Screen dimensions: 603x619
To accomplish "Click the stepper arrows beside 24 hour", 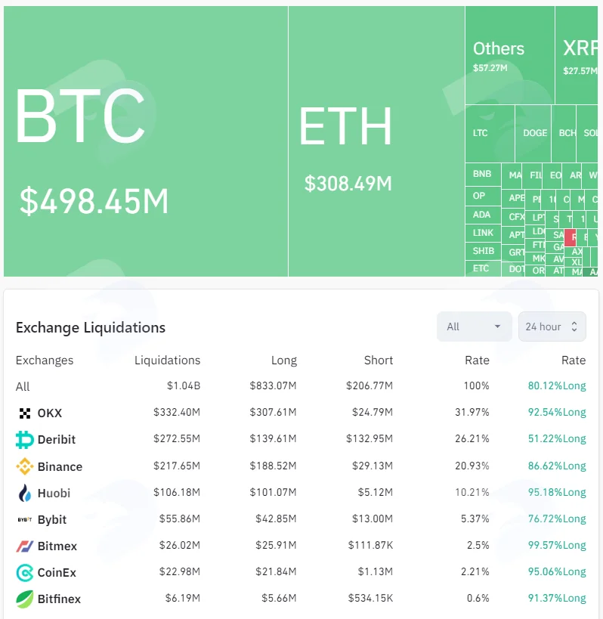I will click(x=574, y=327).
